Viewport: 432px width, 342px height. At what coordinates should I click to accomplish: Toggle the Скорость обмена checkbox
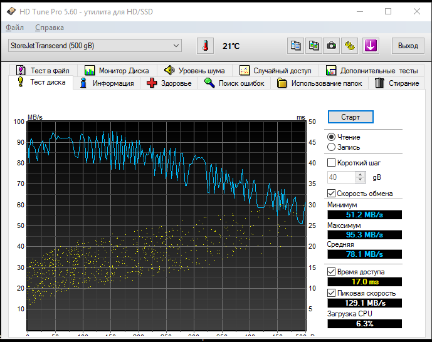click(x=332, y=194)
